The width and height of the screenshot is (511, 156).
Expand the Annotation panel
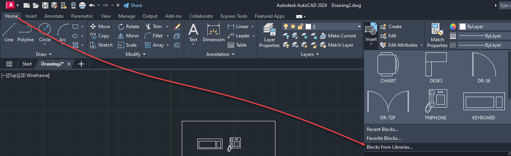tap(220, 54)
